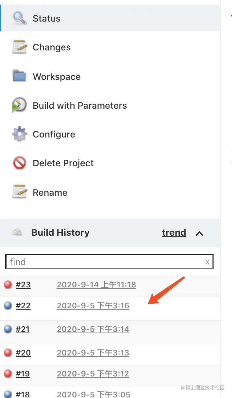Open build #20 link
The width and height of the screenshot is (232, 398).
(x=23, y=353)
